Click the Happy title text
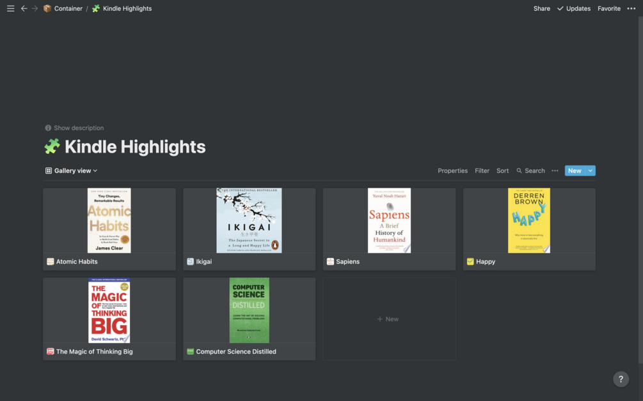Image resolution: width=643 pixels, height=401 pixels. (x=486, y=261)
